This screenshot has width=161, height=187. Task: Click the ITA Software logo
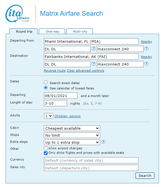point(17,13)
